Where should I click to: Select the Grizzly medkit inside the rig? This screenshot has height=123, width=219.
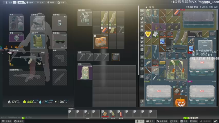[101, 42]
